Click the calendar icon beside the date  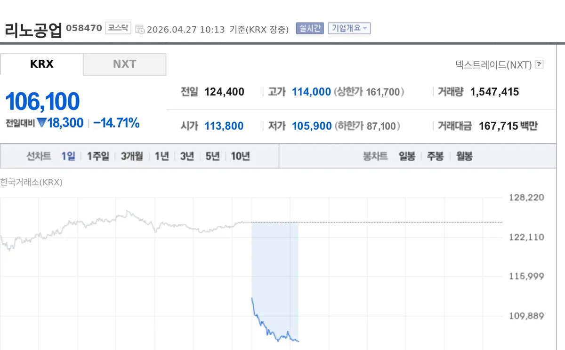(x=140, y=29)
